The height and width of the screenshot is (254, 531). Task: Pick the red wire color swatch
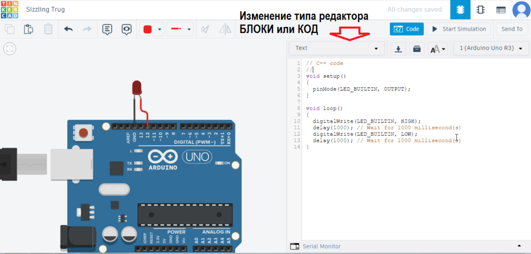pyautogui.click(x=148, y=29)
